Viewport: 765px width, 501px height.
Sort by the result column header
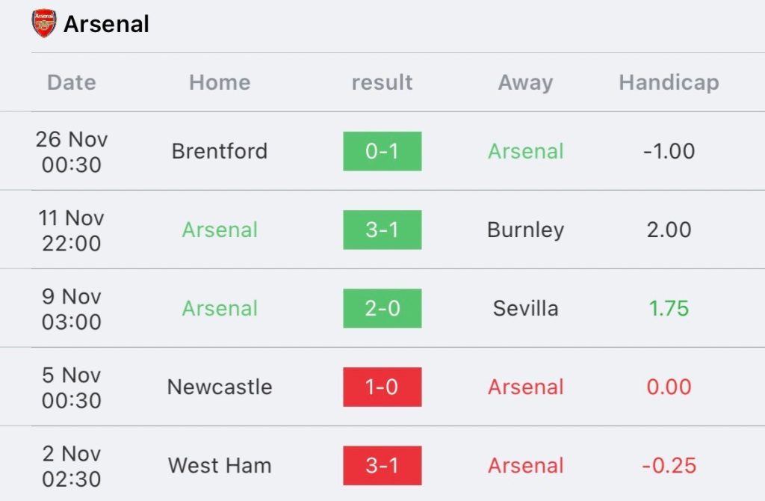click(x=382, y=82)
